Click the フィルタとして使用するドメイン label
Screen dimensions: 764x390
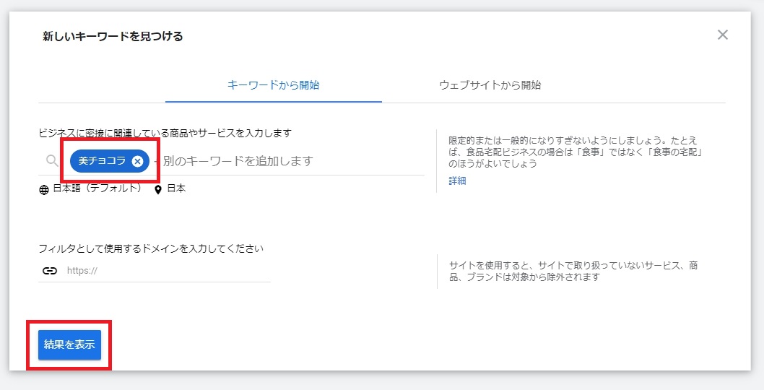click(150, 248)
